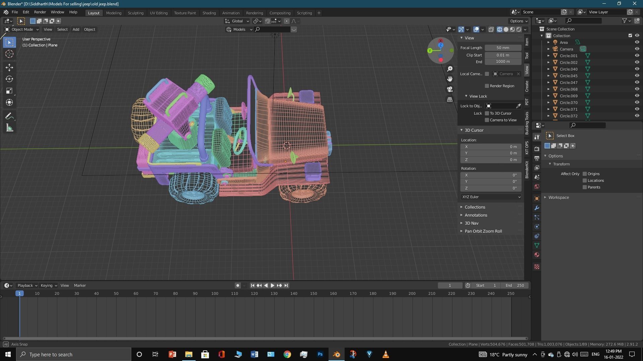This screenshot has height=361, width=643.
Task: Switch orthographic/perspective grid icon
Action: [x=450, y=100]
